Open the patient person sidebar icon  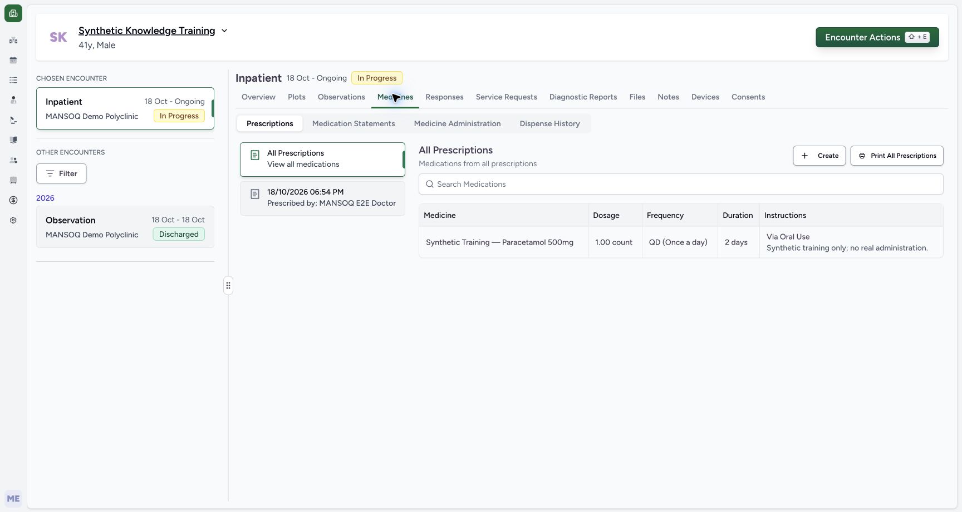tap(13, 100)
